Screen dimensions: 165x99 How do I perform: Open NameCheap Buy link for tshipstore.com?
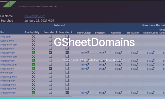tap(85, 93)
